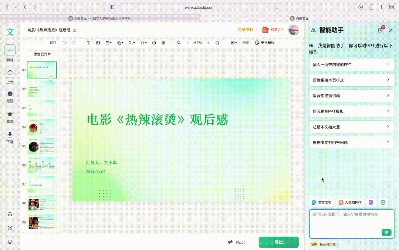Click the AI生成PPT chip
The image size is (399, 250).
coord(350,202)
